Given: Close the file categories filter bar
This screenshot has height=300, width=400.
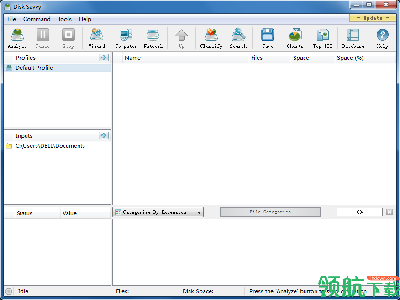Looking at the screenshot, I should click(x=389, y=212).
